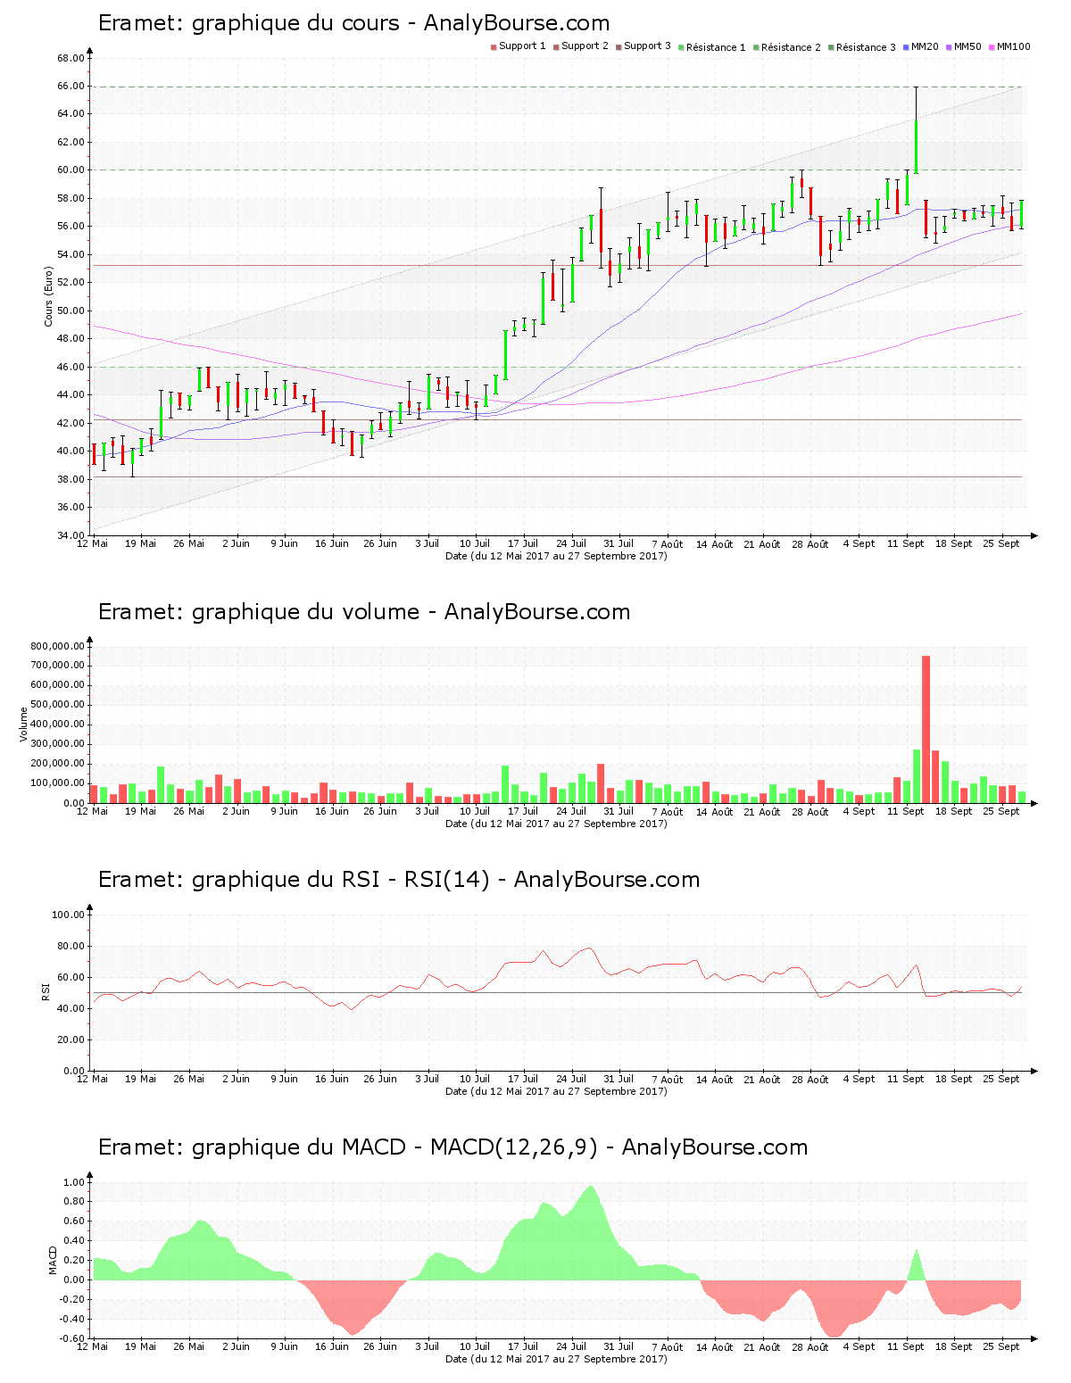The image size is (1071, 1383).
Task: Click the date range caption under MACD chart
Action: pyautogui.click(x=556, y=1359)
